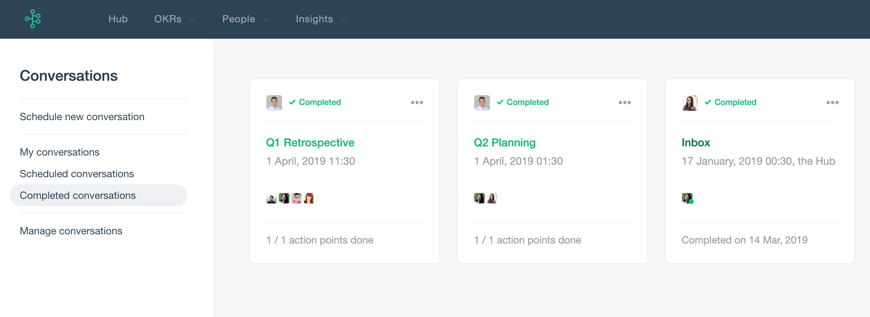Screen dimensions: 870x317
Task: Open the three-dot menu on Q1 Retrospective card
Action: [x=417, y=102]
